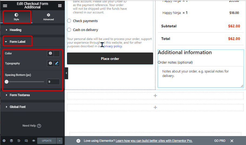Click the Order notes textarea resize grip
246x145 pixels.
(x=242, y=86)
